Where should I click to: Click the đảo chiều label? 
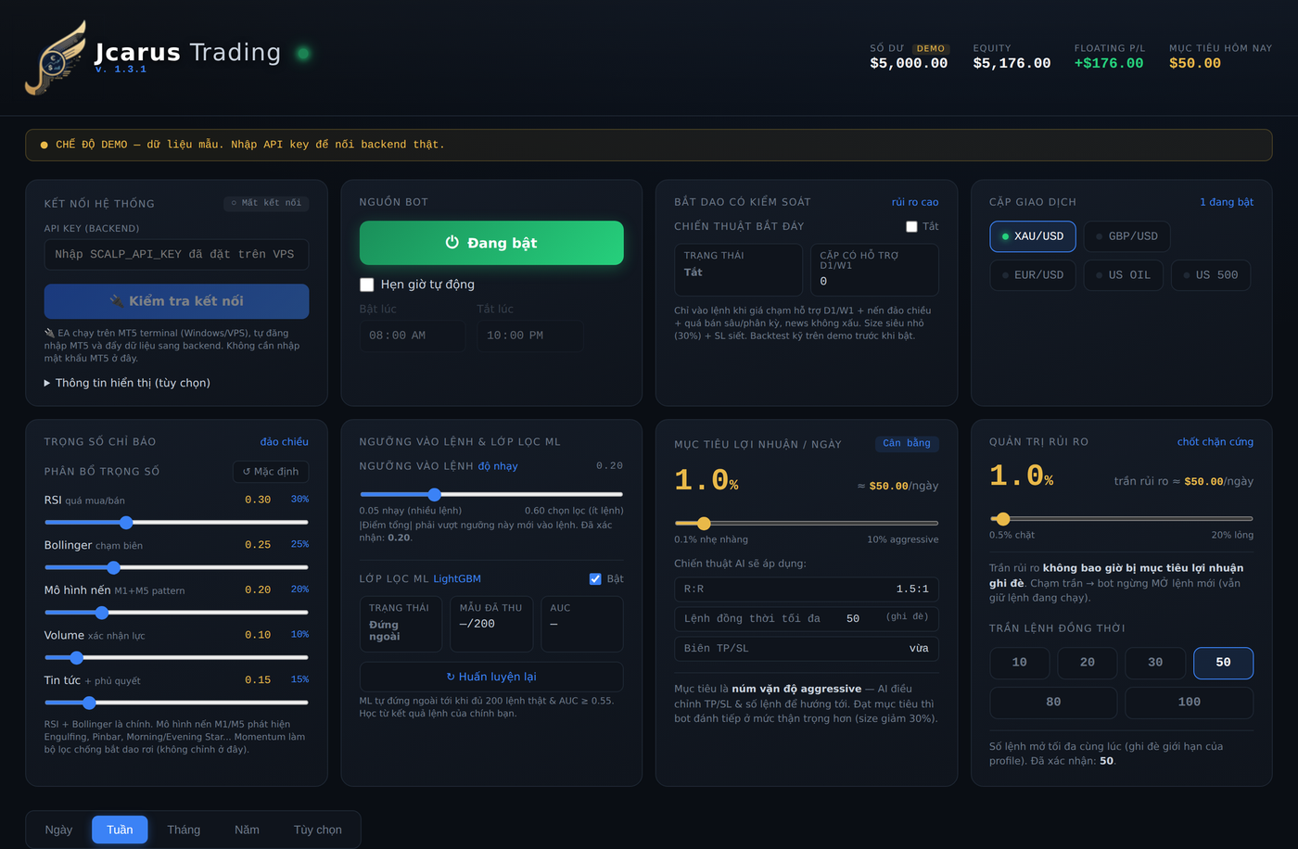click(285, 442)
